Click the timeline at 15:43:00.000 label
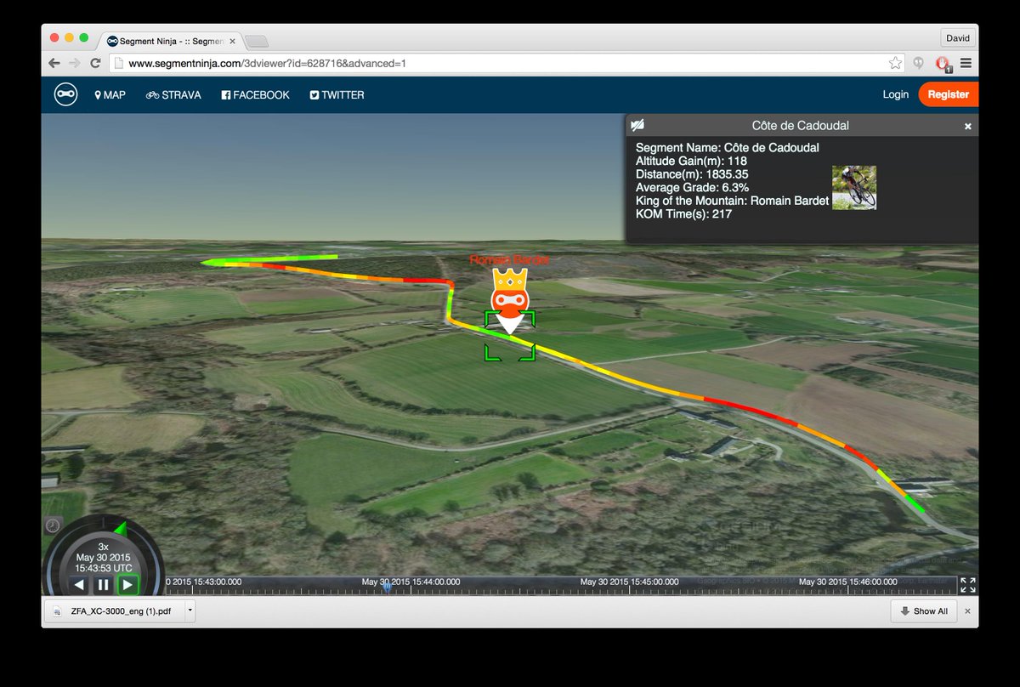The width and height of the screenshot is (1020, 687). [x=203, y=582]
